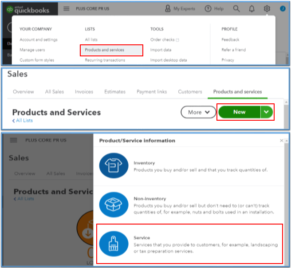Open My Experts person icon
This screenshot has height=268, width=291.
pyautogui.click(x=168, y=8)
